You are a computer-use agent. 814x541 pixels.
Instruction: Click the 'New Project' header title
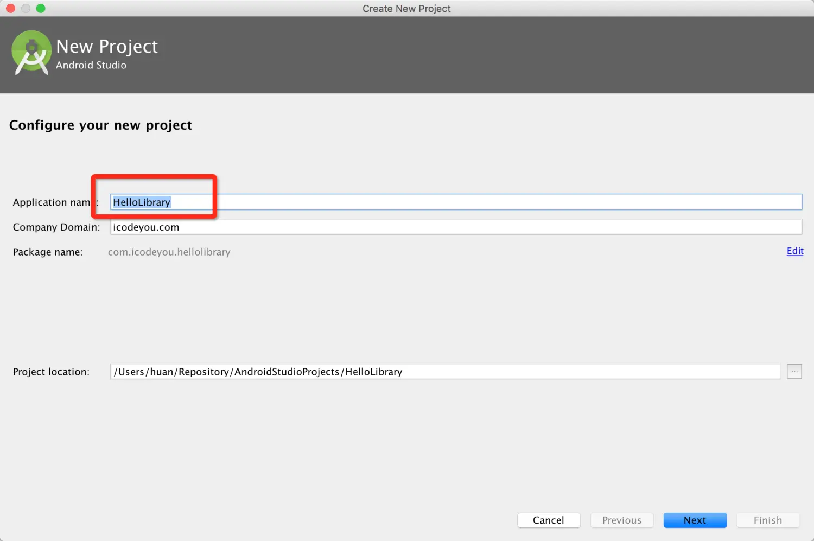[107, 47]
